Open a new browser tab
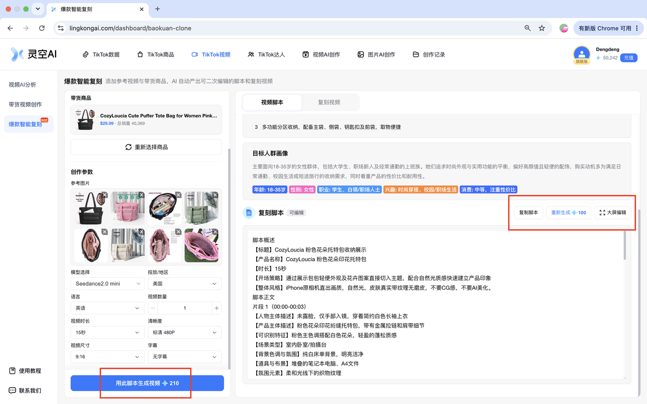This screenshot has height=404, width=647. 158,9
